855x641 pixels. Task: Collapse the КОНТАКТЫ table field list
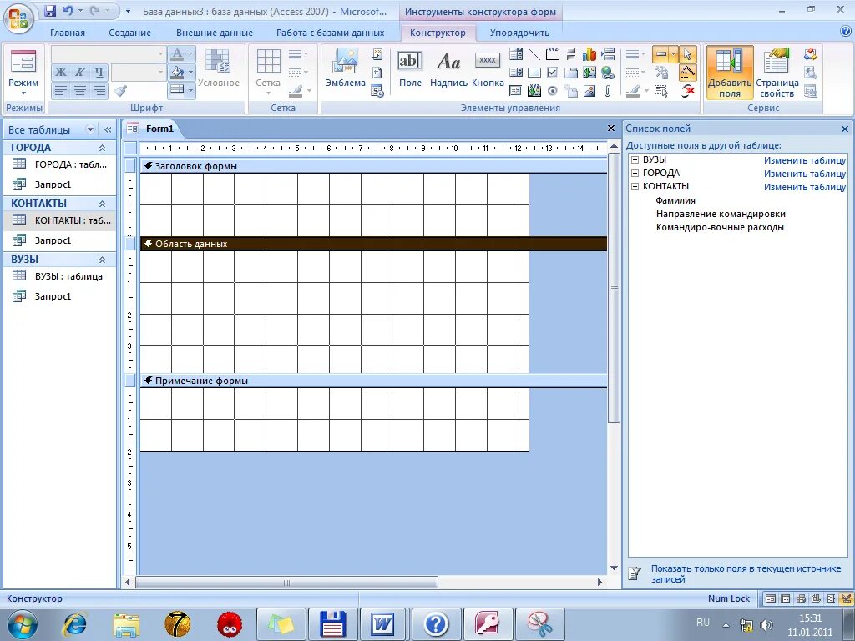[635, 186]
